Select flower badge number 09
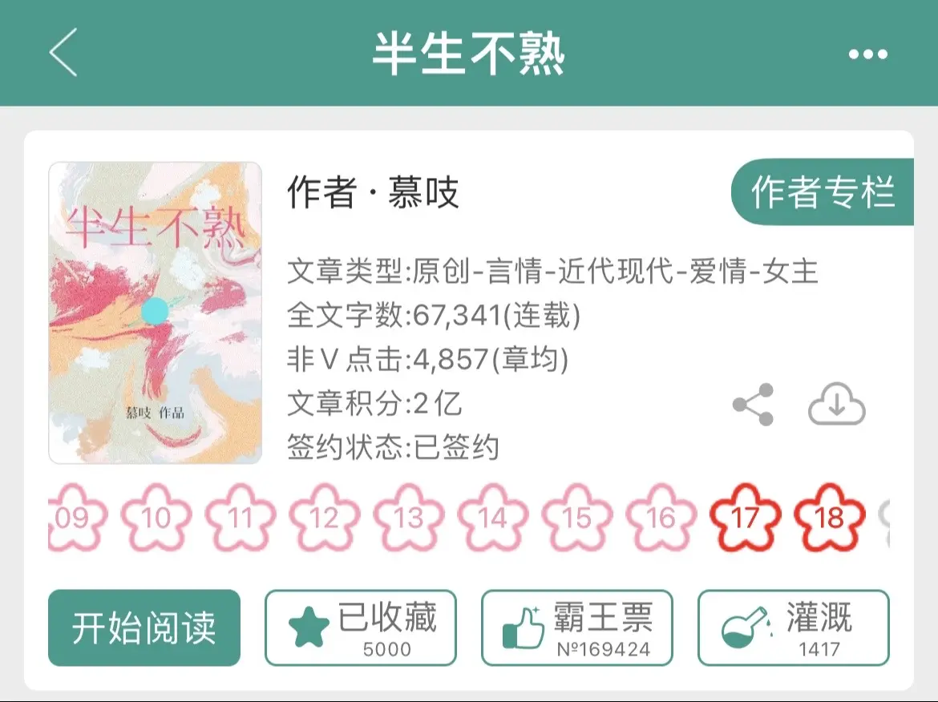The image size is (938, 702). (75, 517)
